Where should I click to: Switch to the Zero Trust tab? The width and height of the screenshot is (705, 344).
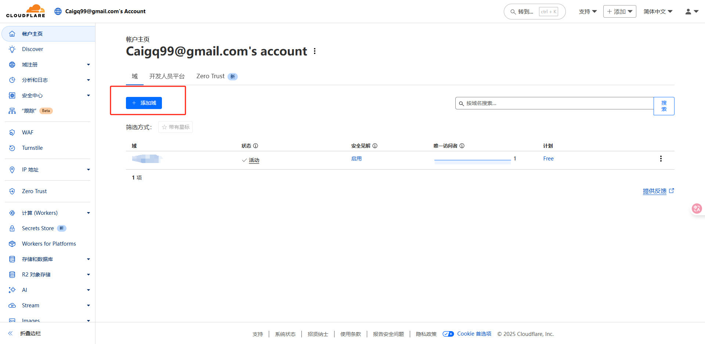coord(210,76)
